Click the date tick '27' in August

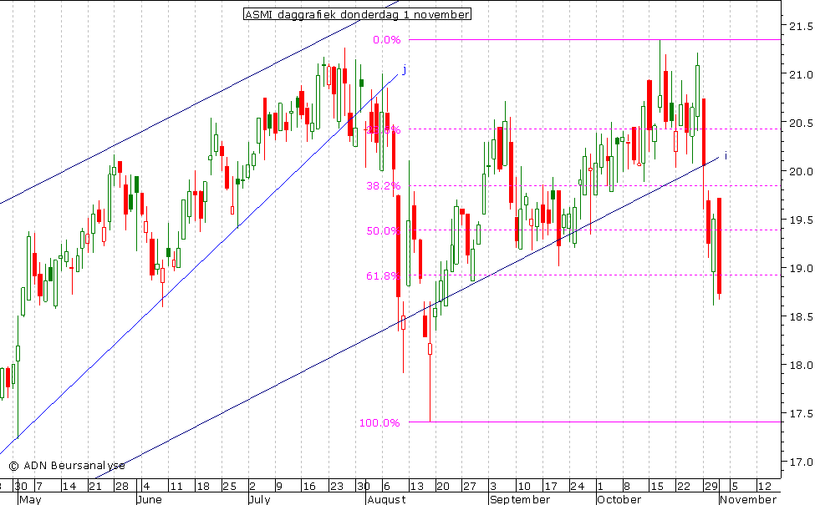click(469, 487)
